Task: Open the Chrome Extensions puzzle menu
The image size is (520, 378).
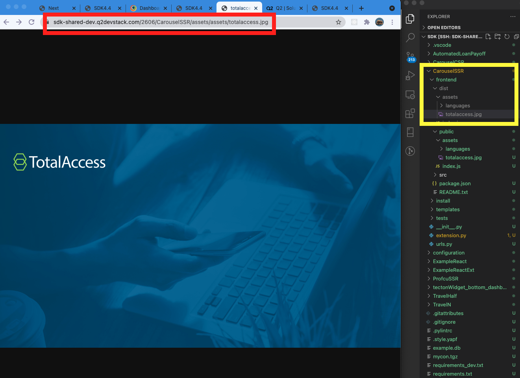Action: tap(367, 22)
